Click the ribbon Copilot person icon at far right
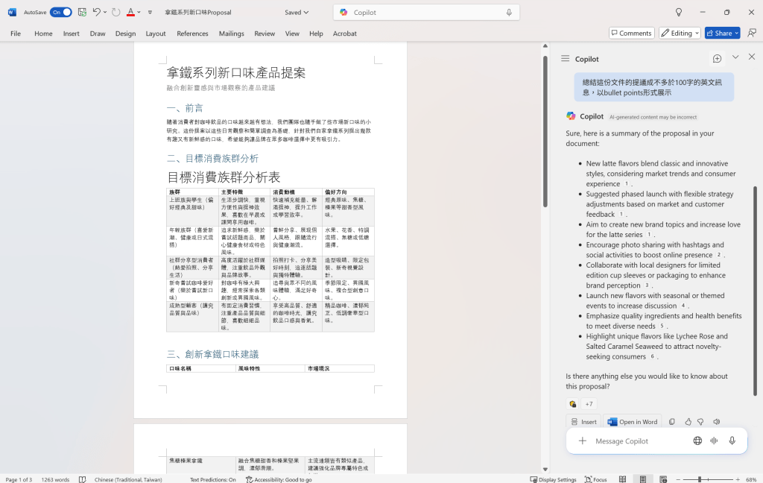Image resolution: width=763 pixels, height=483 pixels. point(752,33)
